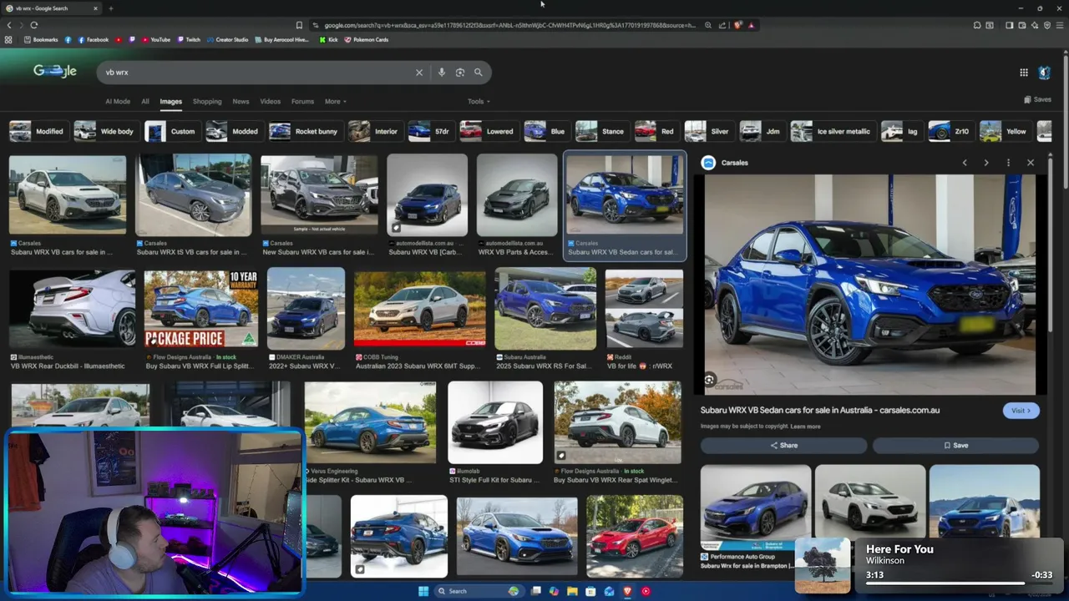Show the next image in preview panel
Screen dimensions: 1069x601
click(986, 163)
